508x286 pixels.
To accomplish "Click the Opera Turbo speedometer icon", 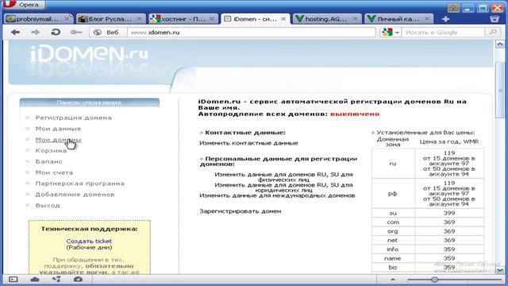I will tap(78, 279).
